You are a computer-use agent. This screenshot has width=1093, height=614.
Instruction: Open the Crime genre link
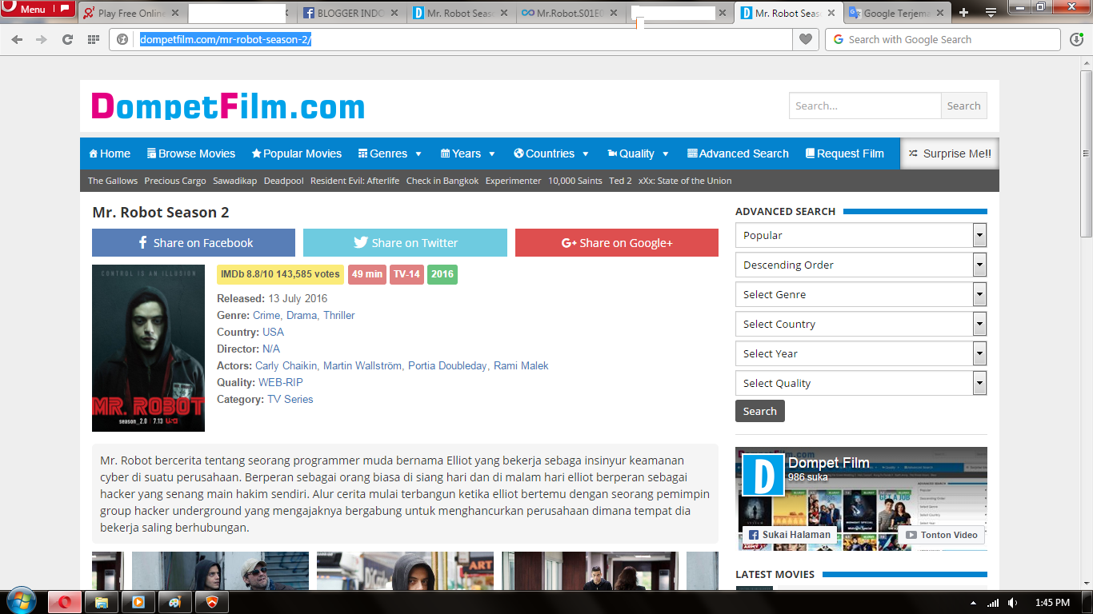click(x=266, y=315)
